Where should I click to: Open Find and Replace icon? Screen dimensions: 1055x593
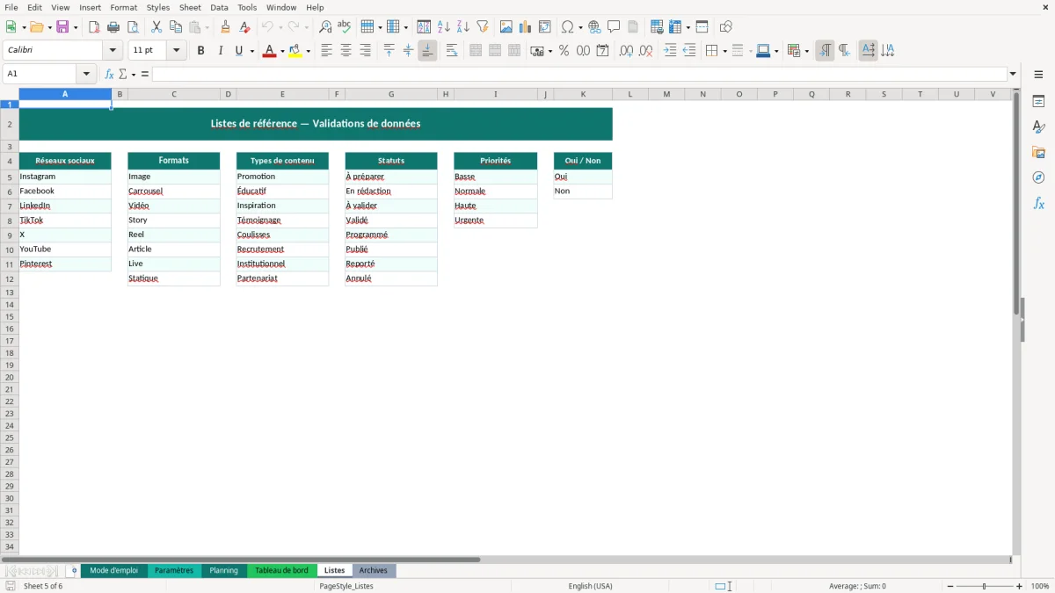(325, 27)
